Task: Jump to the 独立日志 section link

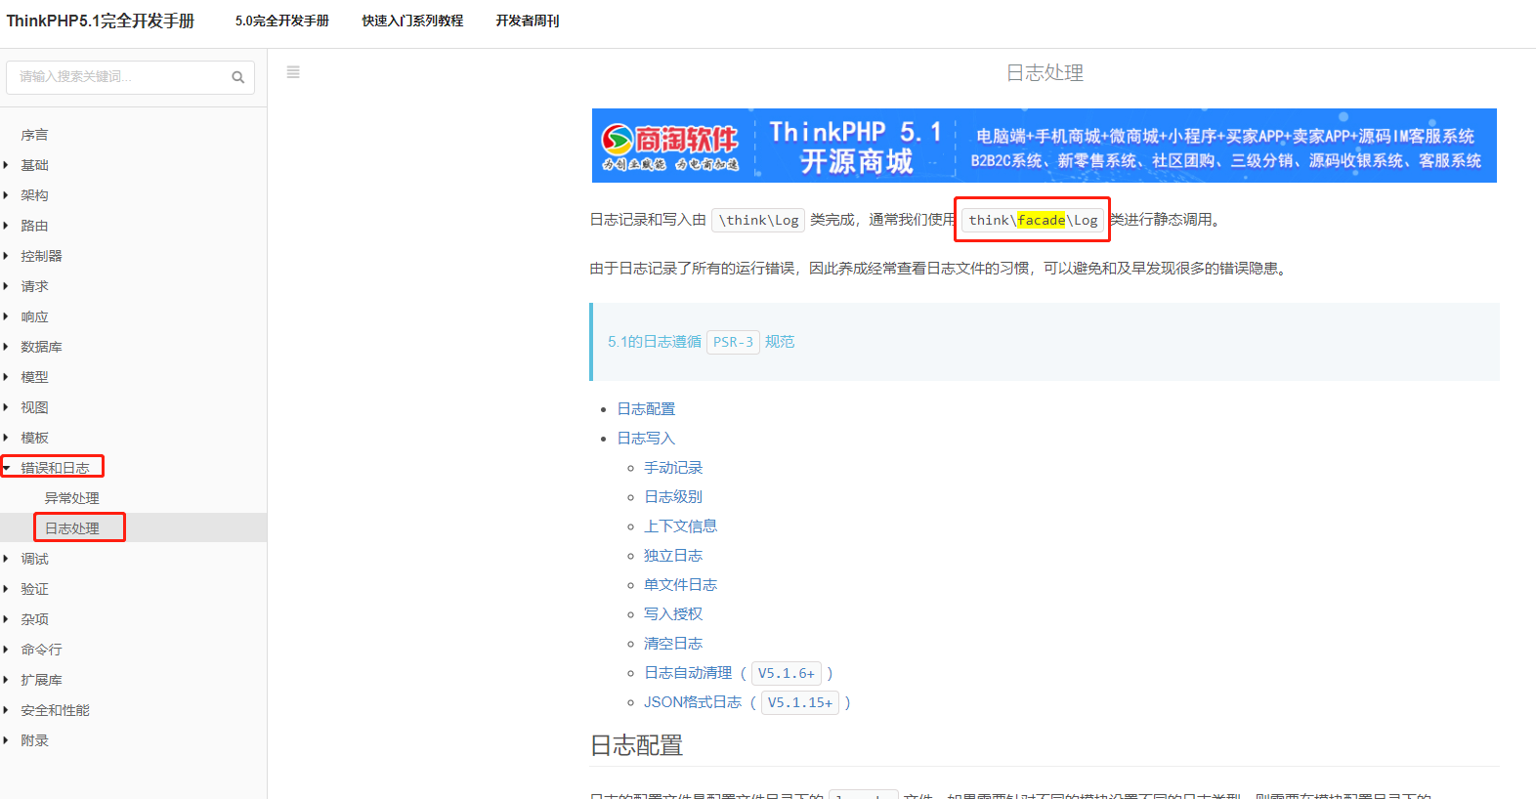Action: pos(673,555)
